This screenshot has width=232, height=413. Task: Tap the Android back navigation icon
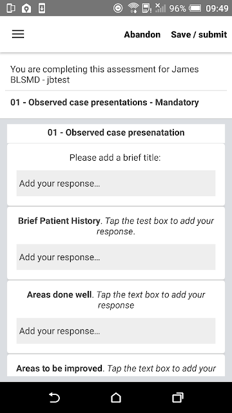(54, 398)
